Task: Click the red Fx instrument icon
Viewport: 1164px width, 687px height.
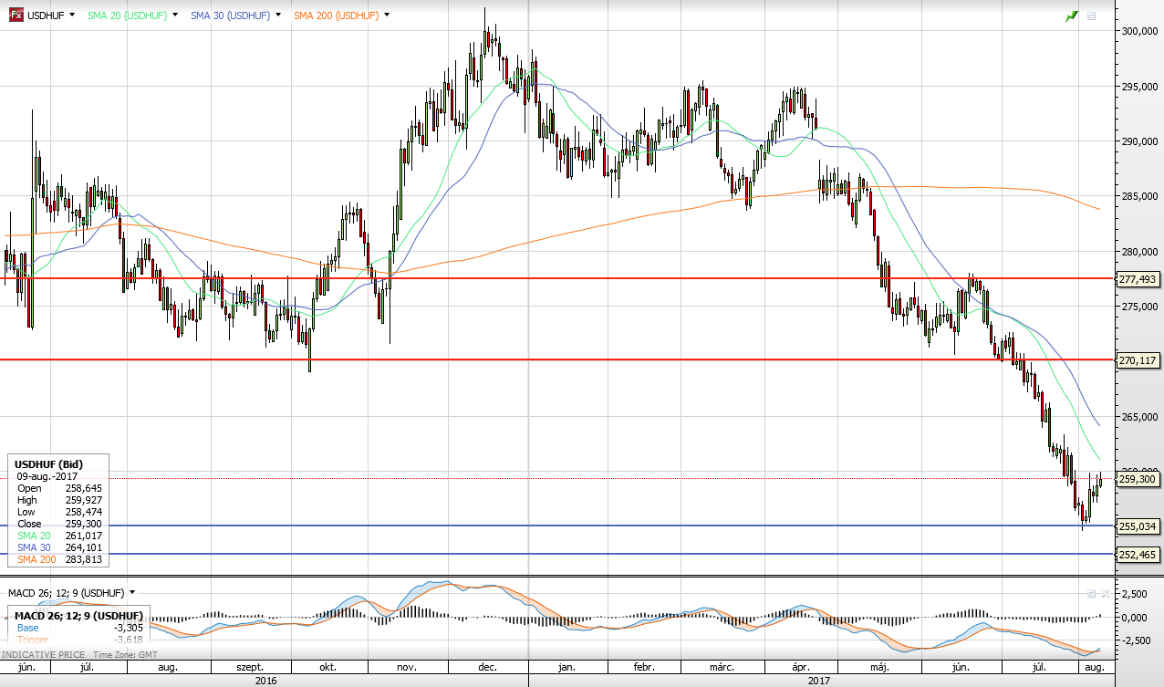Action: (x=16, y=16)
